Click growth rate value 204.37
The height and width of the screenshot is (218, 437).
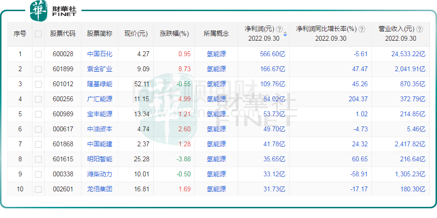pos(358,99)
